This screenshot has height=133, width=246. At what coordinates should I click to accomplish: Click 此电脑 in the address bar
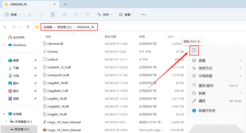coord(48,27)
